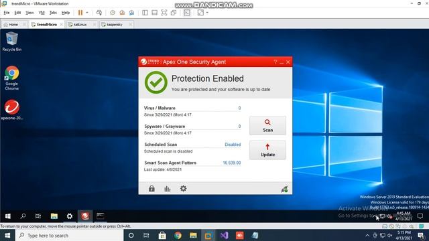Click the Update button in Apex One
Screen dimensions: 429x241
(267, 150)
